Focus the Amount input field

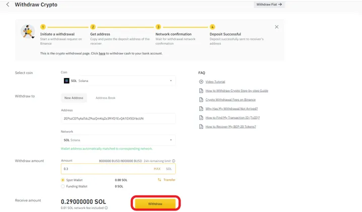tap(118, 169)
